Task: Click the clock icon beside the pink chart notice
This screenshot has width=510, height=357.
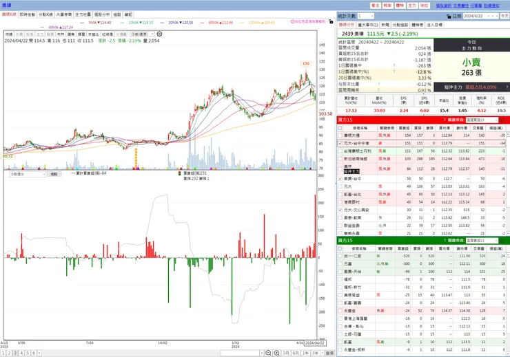Action: point(292,21)
